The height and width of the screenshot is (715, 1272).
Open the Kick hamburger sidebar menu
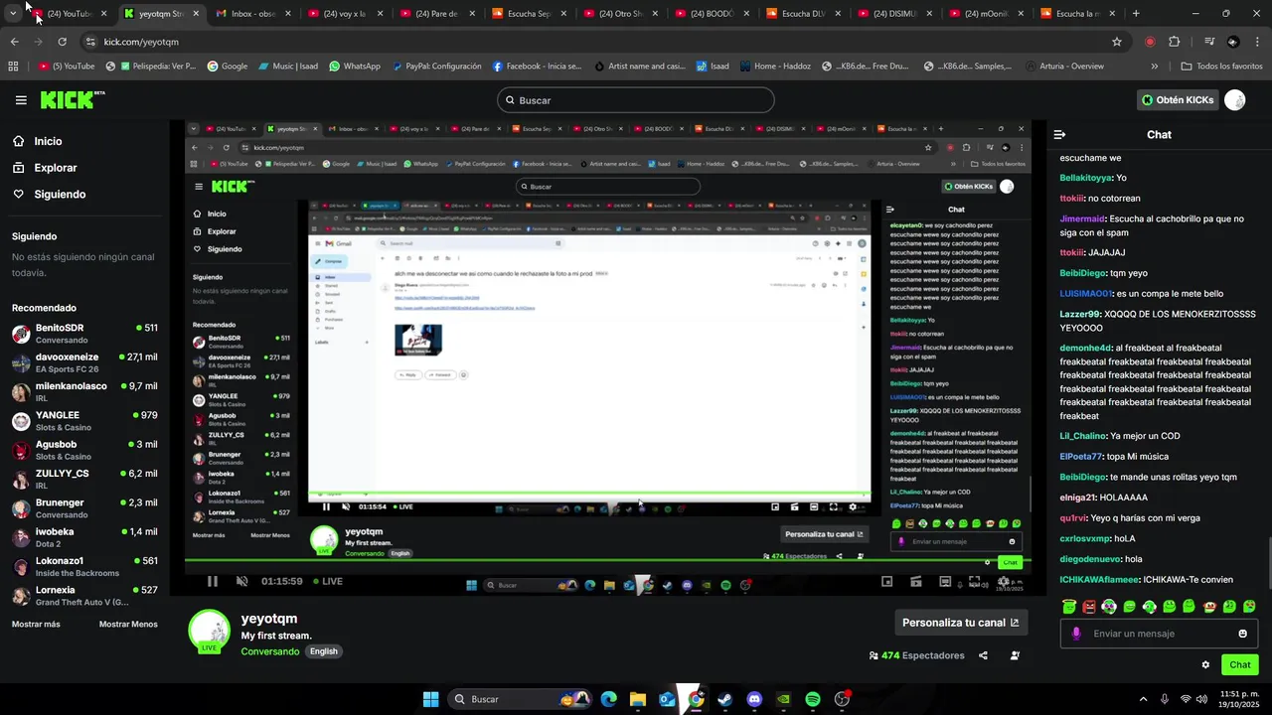[x=21, y=100]
